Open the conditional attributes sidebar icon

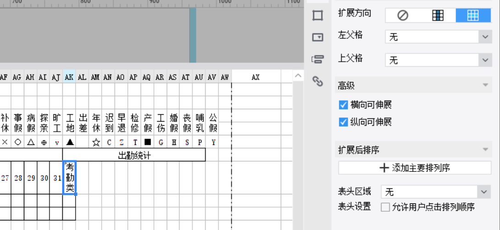click(x=318, y=59)
